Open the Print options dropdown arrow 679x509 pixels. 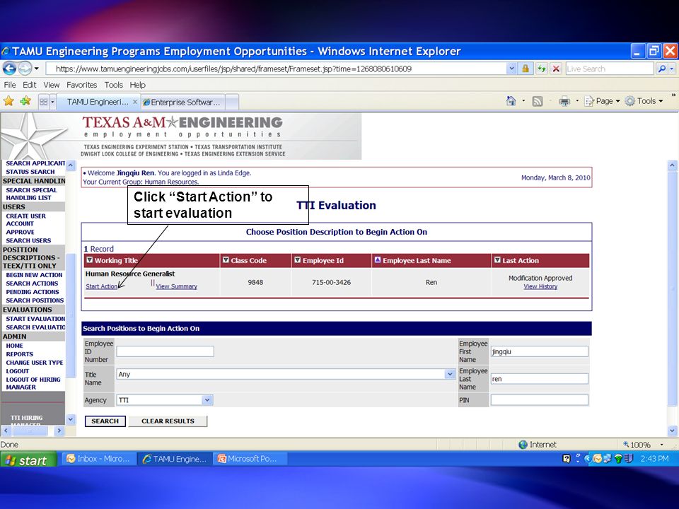click(x=577, y=101)
